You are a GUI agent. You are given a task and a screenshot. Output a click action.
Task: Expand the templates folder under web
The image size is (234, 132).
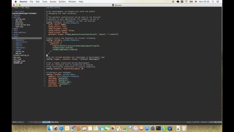20,48
